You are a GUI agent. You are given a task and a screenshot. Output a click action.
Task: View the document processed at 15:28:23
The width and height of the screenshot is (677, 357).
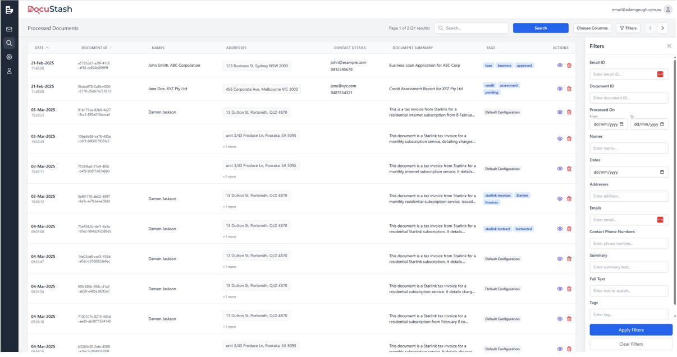coord(560,112)
